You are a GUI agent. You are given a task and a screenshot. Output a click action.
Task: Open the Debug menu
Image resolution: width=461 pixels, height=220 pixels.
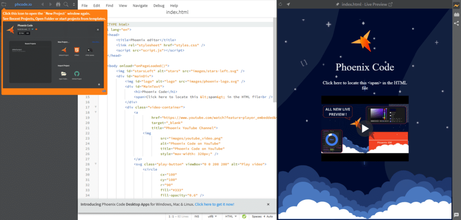click(x=159, y=5)
